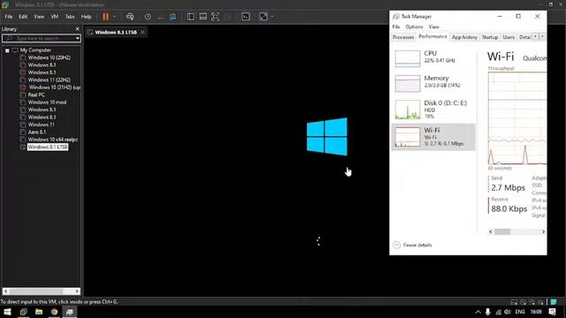The image size is (566, 318).
Task: Switch to the Users tab
Action: click(509, 37)
